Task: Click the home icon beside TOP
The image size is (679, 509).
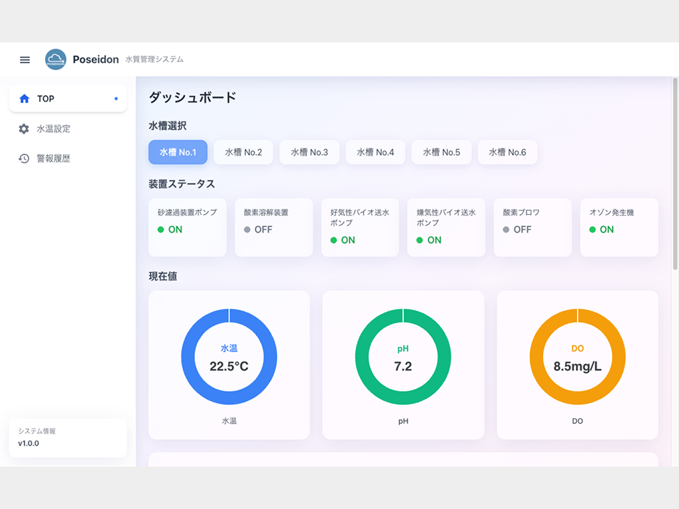Action: click(25, 99)
